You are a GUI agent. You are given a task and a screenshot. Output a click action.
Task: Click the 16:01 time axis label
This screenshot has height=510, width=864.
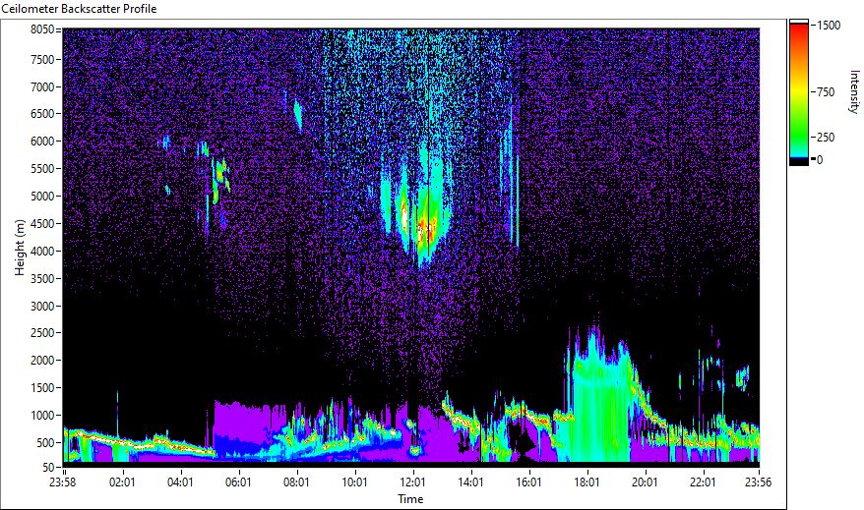click(x=529, y=482)
